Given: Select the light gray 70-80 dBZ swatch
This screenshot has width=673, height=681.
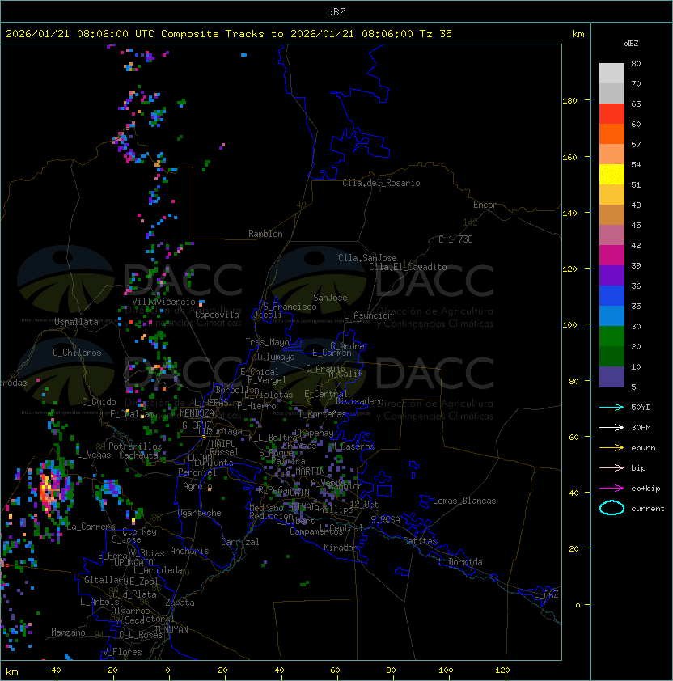Looking at the screenshot, I should pyautogui.click(x=612, y=73).
